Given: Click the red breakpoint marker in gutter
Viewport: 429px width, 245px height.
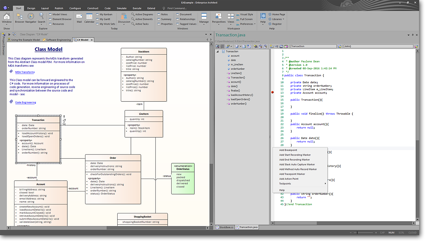Looking at the screenshot, I should pos(272,93).
